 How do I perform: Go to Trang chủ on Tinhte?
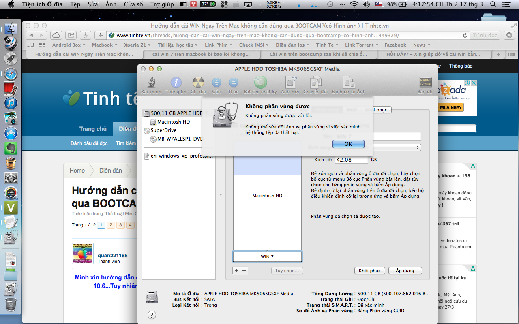[x=93, y=129]
